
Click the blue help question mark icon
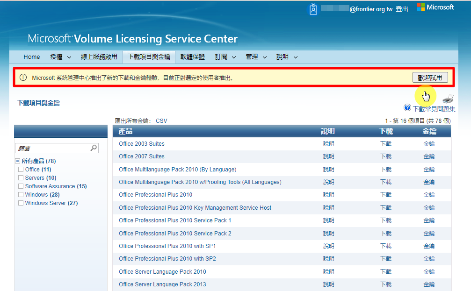407,108
